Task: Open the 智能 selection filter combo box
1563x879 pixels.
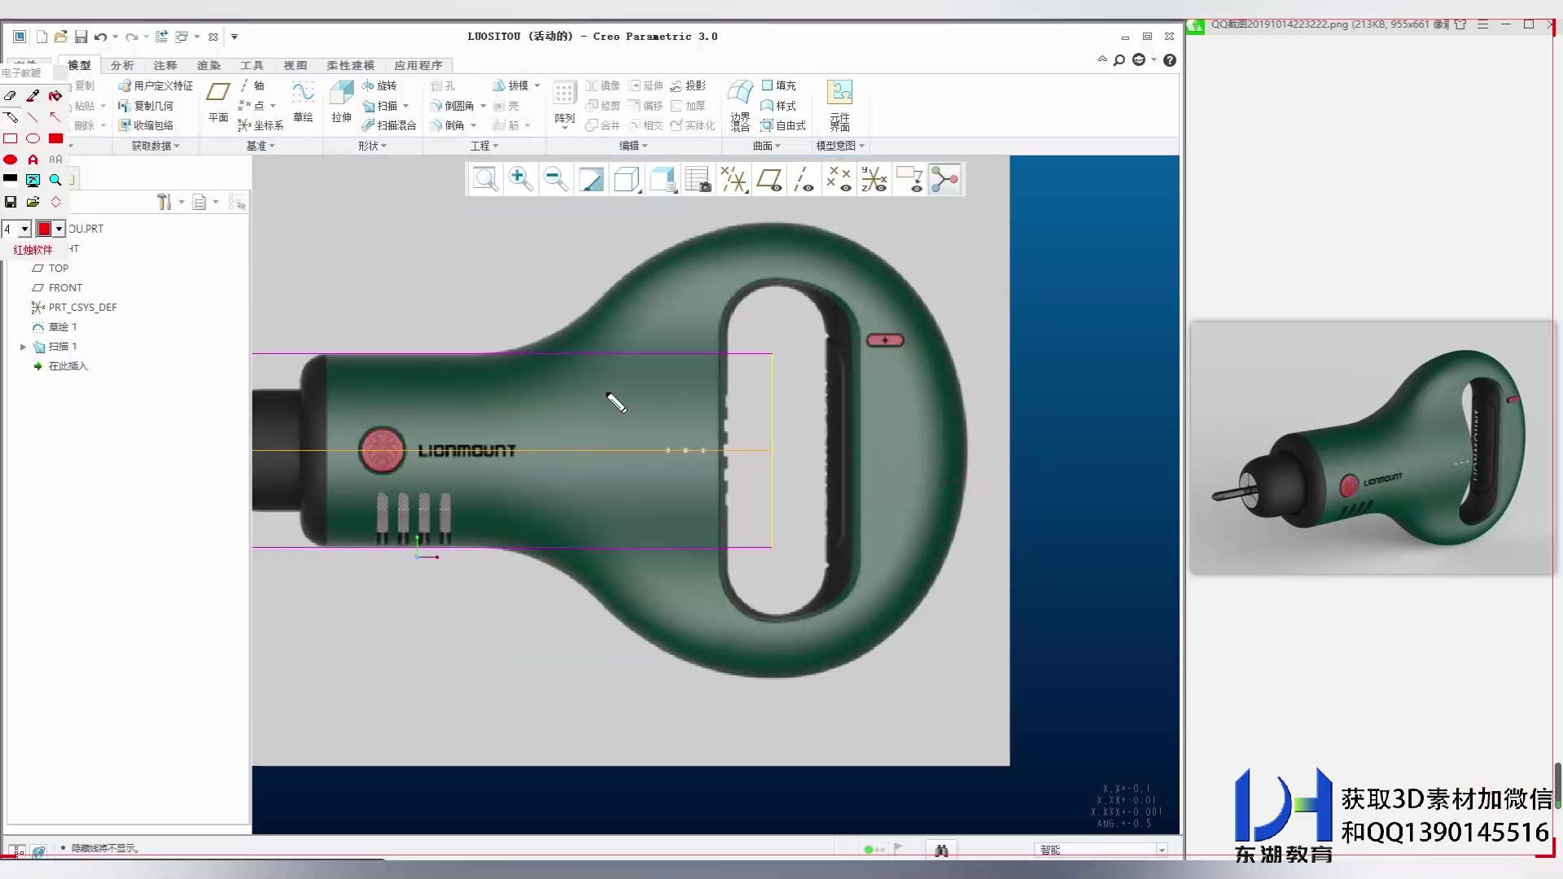Action: pos(1102,850)
